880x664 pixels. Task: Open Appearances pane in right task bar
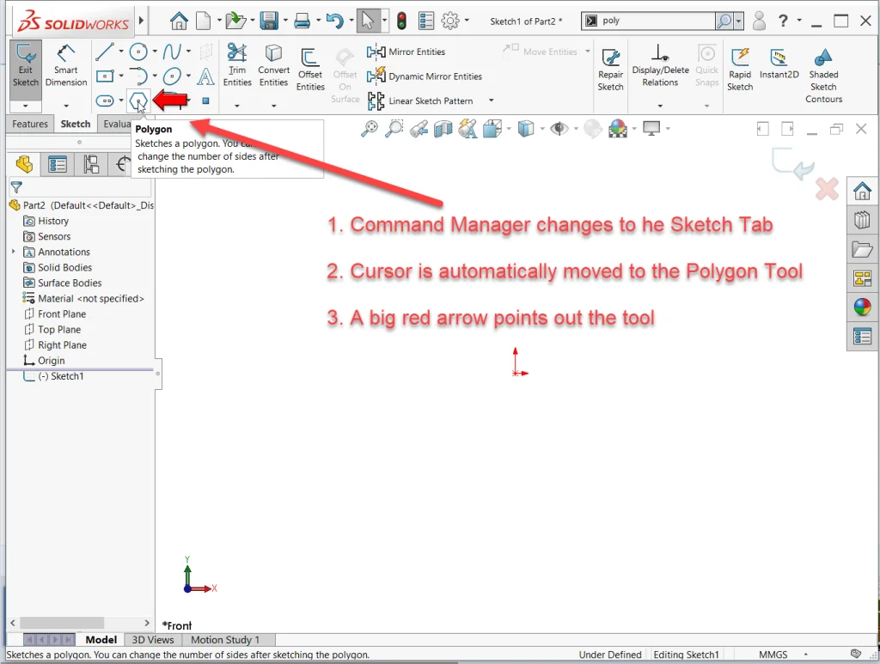tap(862, 307)
